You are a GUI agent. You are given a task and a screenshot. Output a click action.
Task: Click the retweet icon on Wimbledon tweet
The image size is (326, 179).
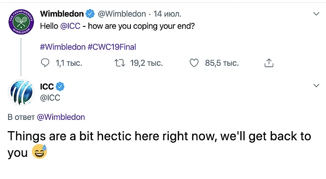[119, 64]
